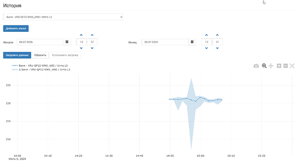
Task: Toggle Баня Urms L3 line legend entry
Action: tap(40, 66)
